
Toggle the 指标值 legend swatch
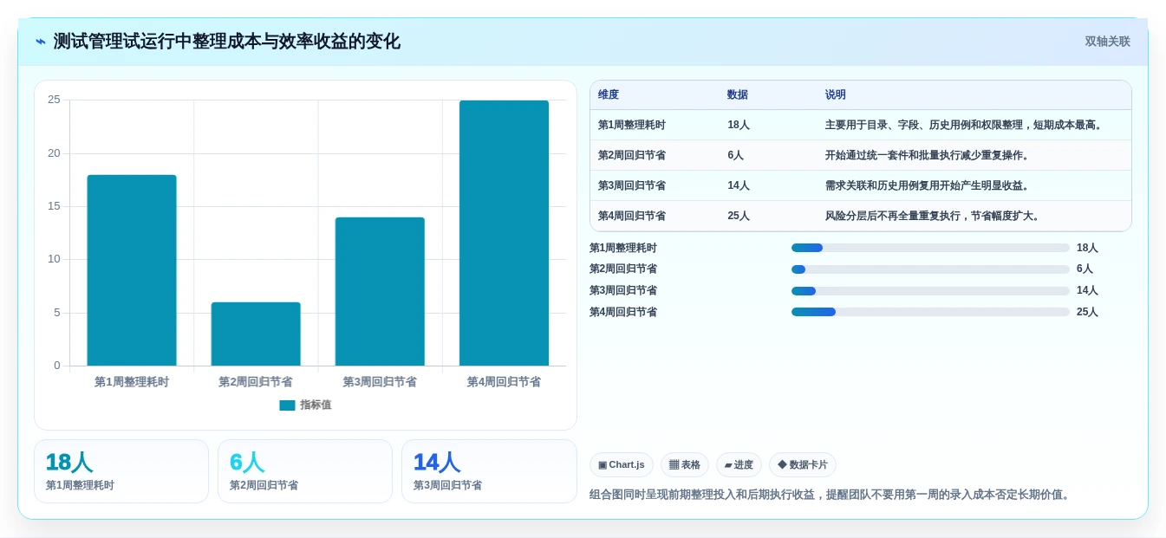[287, 405]
